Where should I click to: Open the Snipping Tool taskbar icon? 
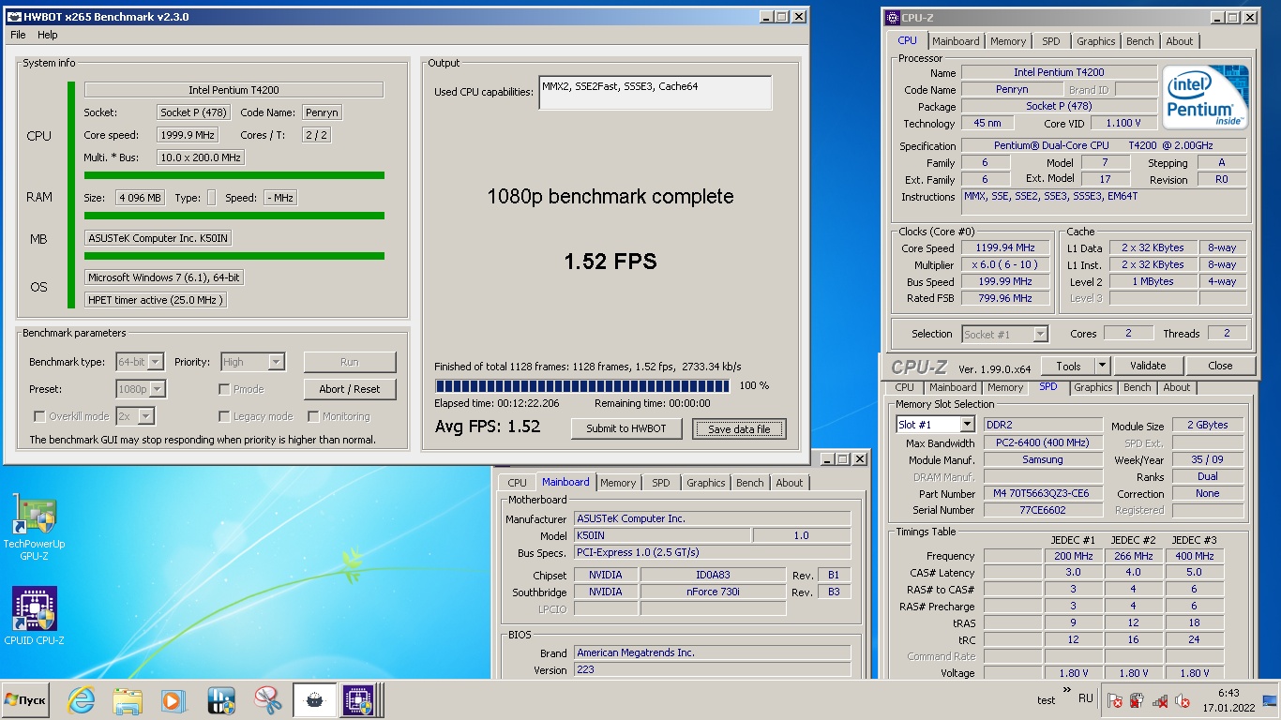pos(268,700)
